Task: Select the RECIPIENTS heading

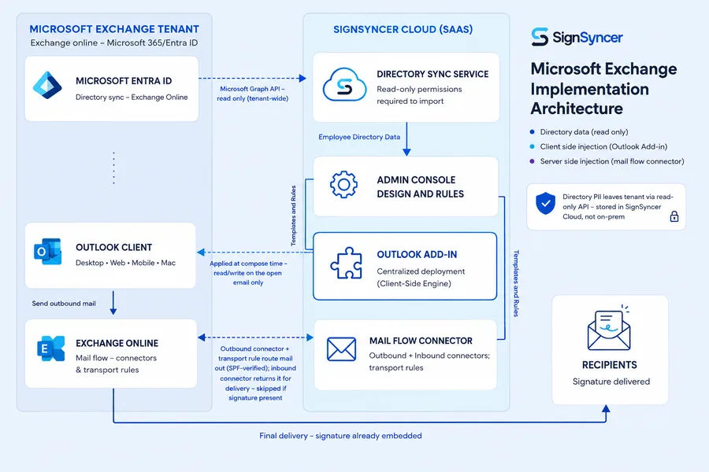Action: point(610,365)
